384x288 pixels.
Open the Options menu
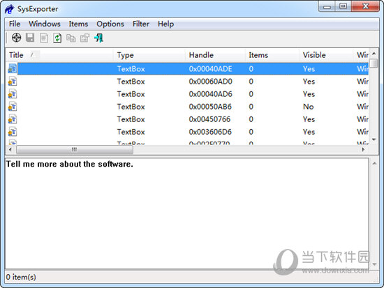(x=110, y=24)
